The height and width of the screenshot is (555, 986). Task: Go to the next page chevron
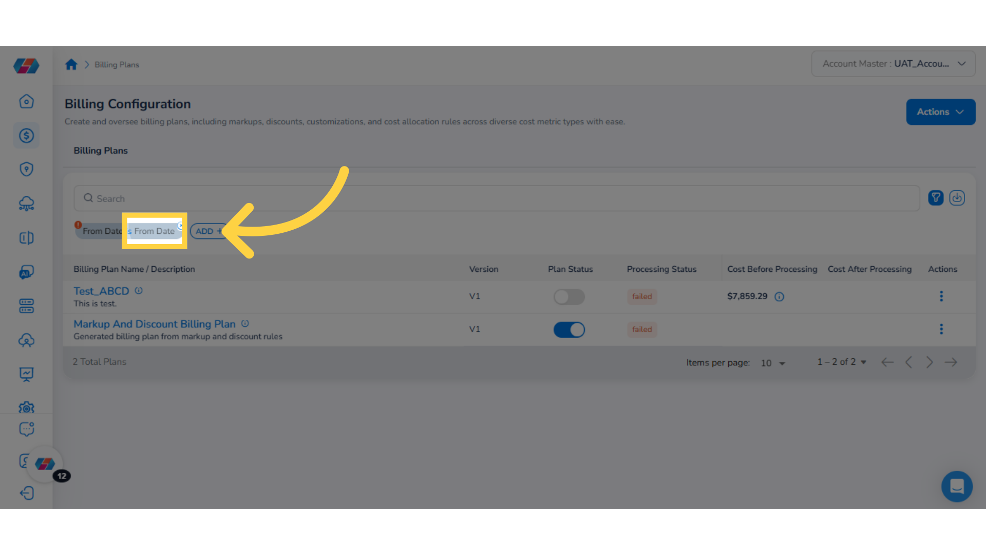point(930,362)
